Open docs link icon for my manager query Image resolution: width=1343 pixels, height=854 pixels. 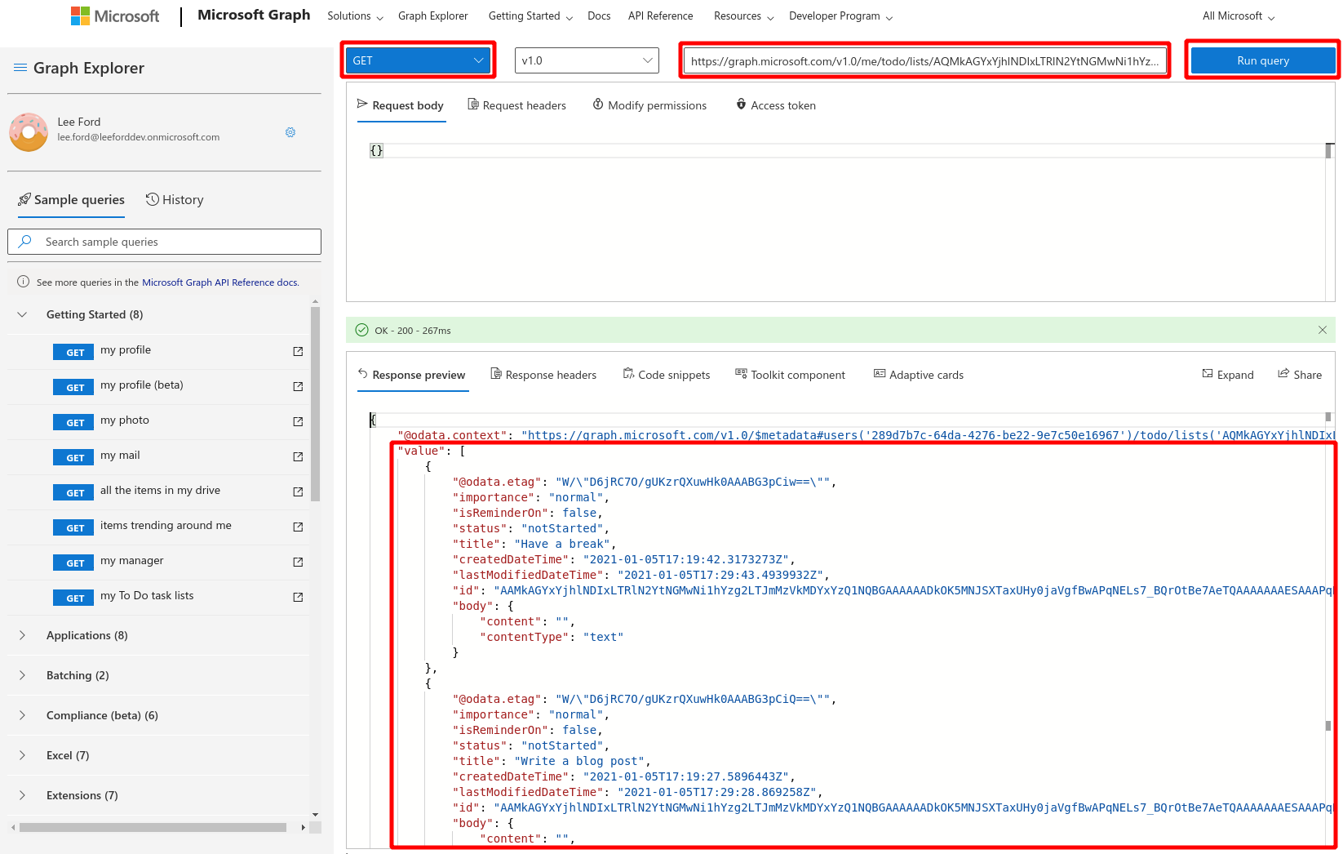click(x=298, y=562)
